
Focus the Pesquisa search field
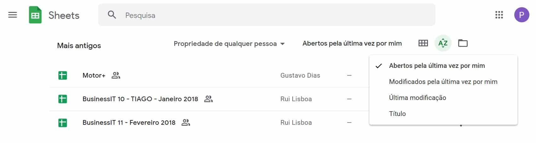[266, 15]
